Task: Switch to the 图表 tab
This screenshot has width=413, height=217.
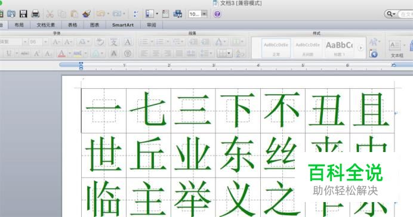Action: [94, 25]
